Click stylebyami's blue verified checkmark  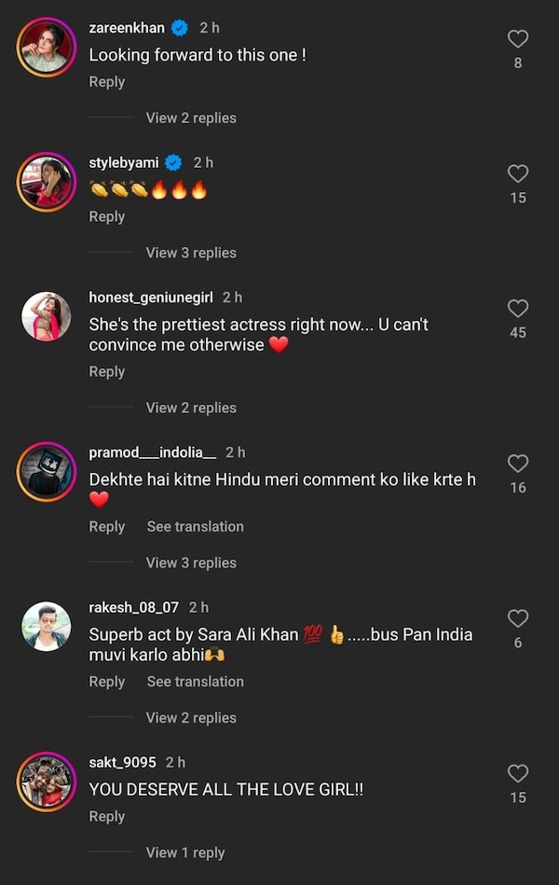(x=171, y=161)
